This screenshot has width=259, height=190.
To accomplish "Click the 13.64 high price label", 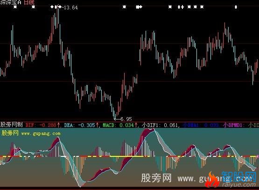I will pos(70,7).
